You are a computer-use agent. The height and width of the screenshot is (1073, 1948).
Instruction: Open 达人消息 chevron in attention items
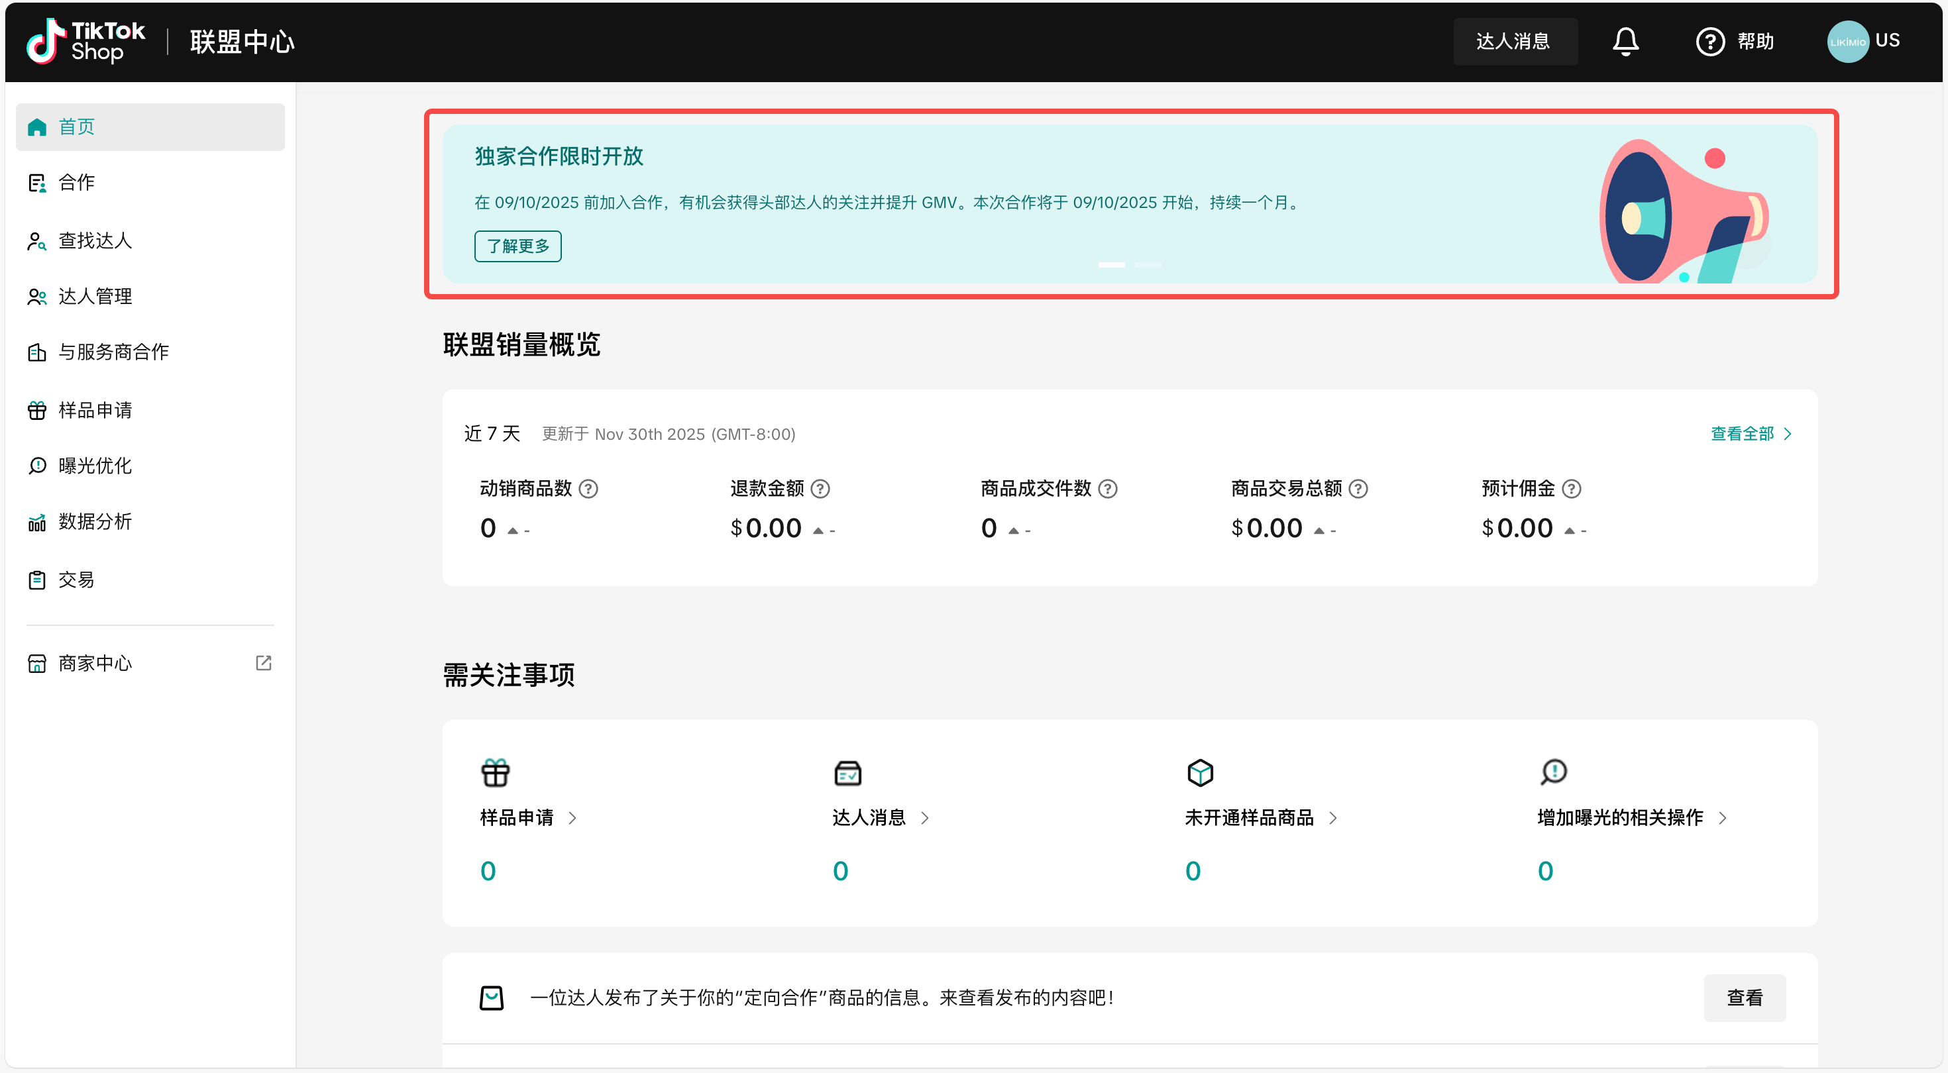(x=924, y=818)
